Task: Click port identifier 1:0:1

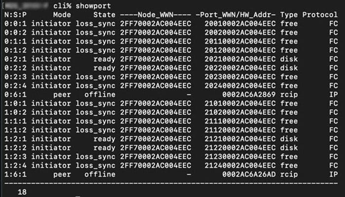Action: [x=15, y=103]
